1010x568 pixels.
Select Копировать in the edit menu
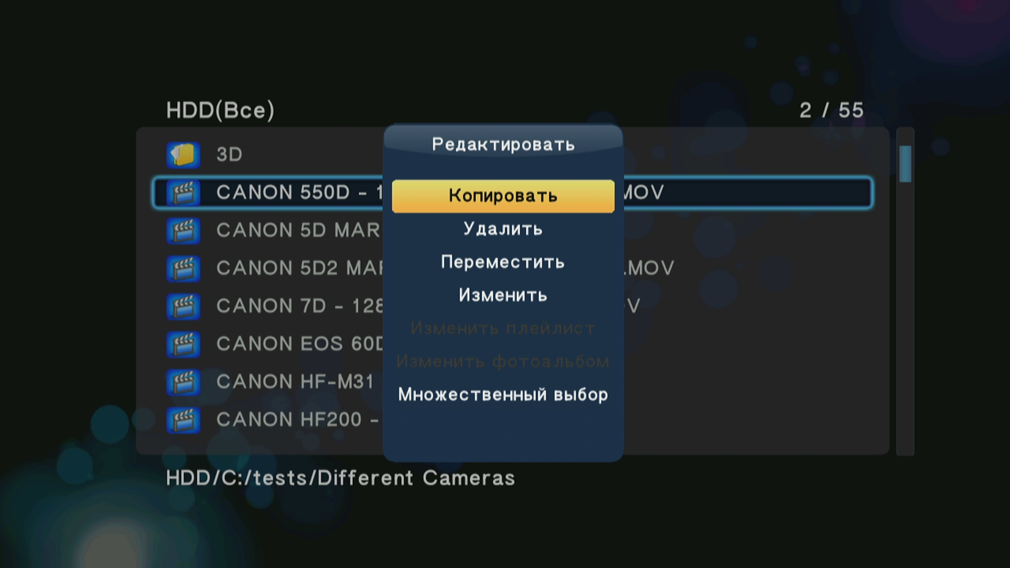(503, 196)
